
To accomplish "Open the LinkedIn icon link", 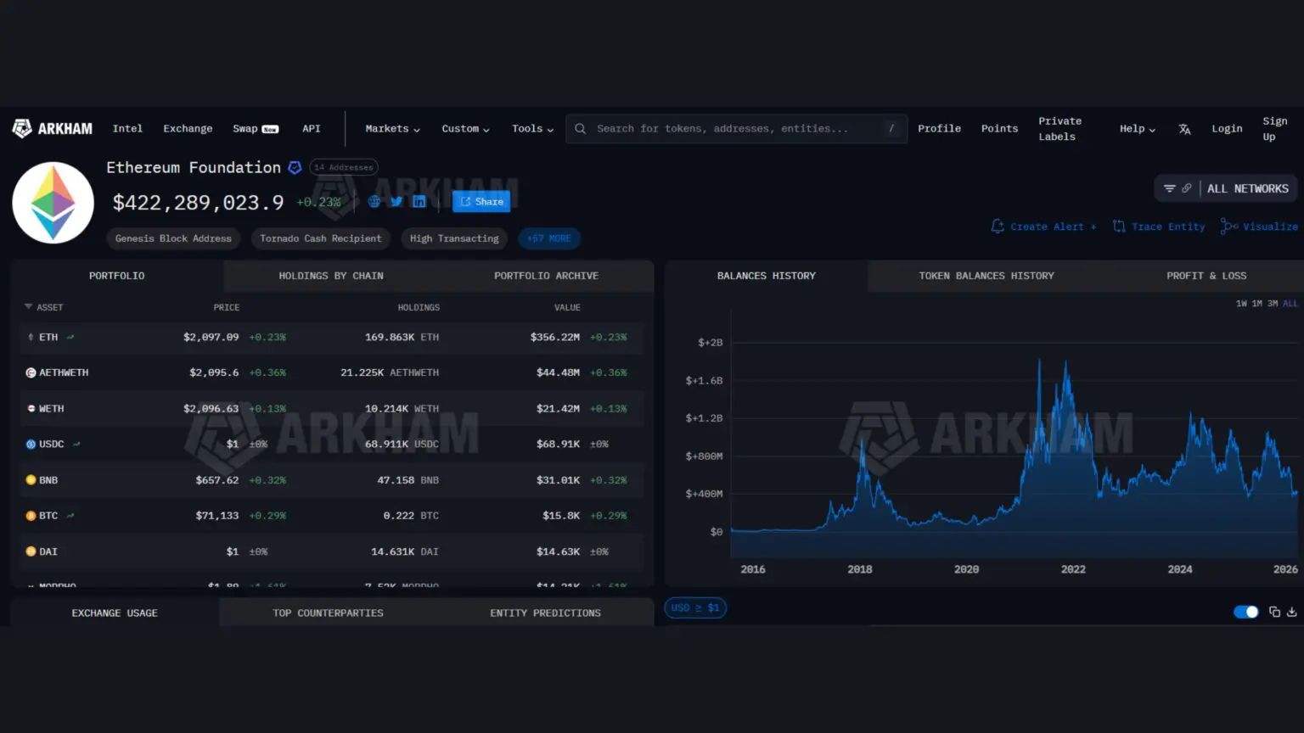I will [x=419, y=202].
